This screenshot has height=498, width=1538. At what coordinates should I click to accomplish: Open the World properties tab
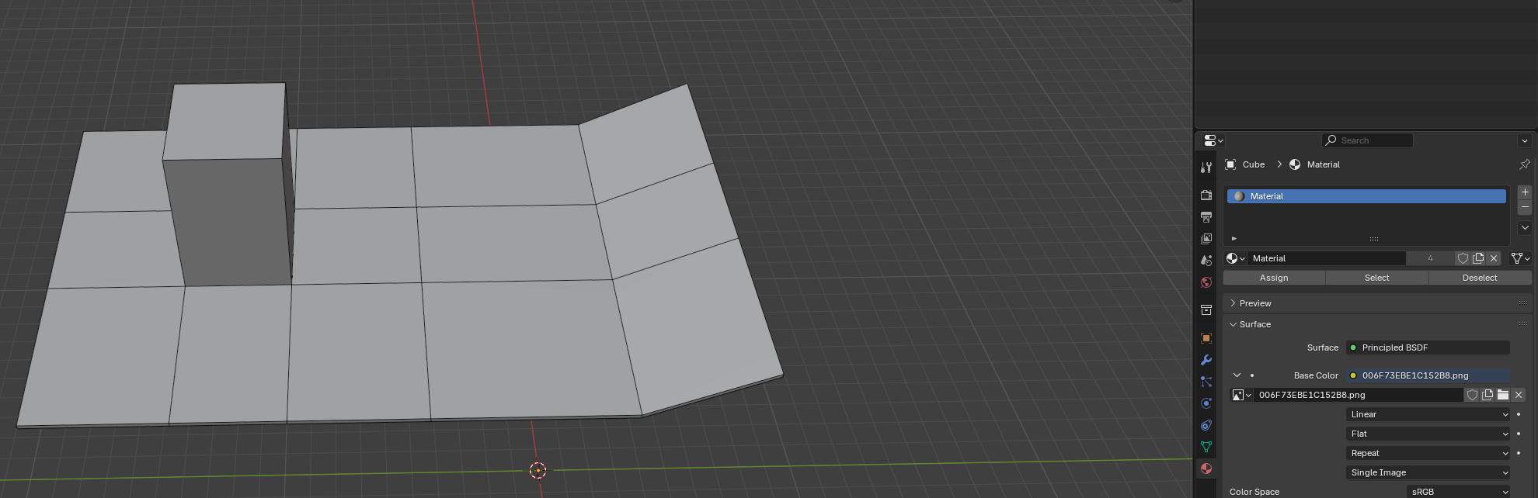pos(1206,282)
